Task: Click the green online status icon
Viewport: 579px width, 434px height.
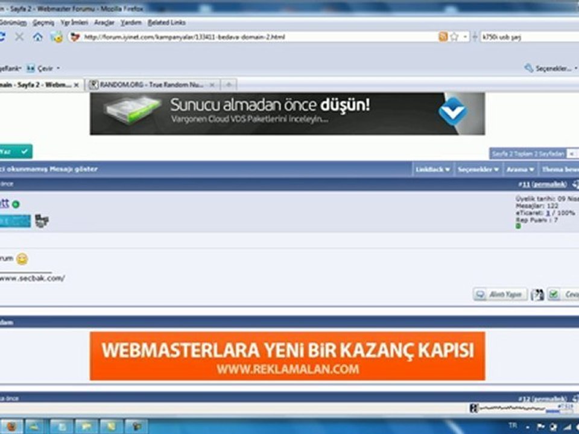Action: 16,204
